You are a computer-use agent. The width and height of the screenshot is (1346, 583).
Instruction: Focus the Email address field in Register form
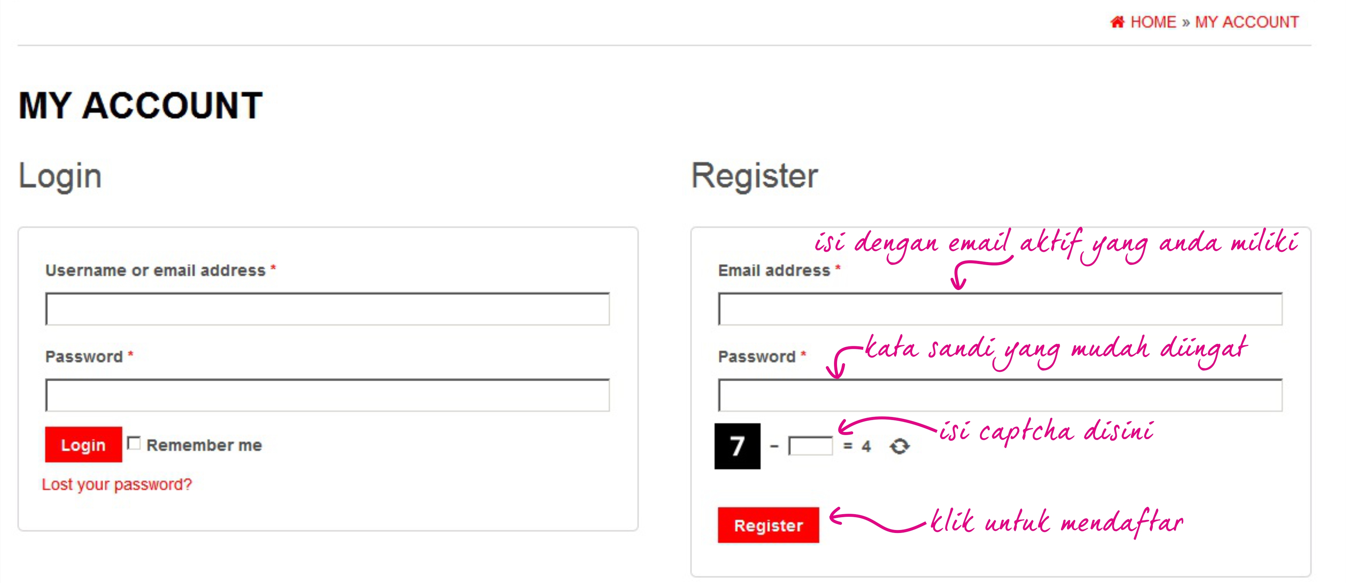(x=1000, y=309)
